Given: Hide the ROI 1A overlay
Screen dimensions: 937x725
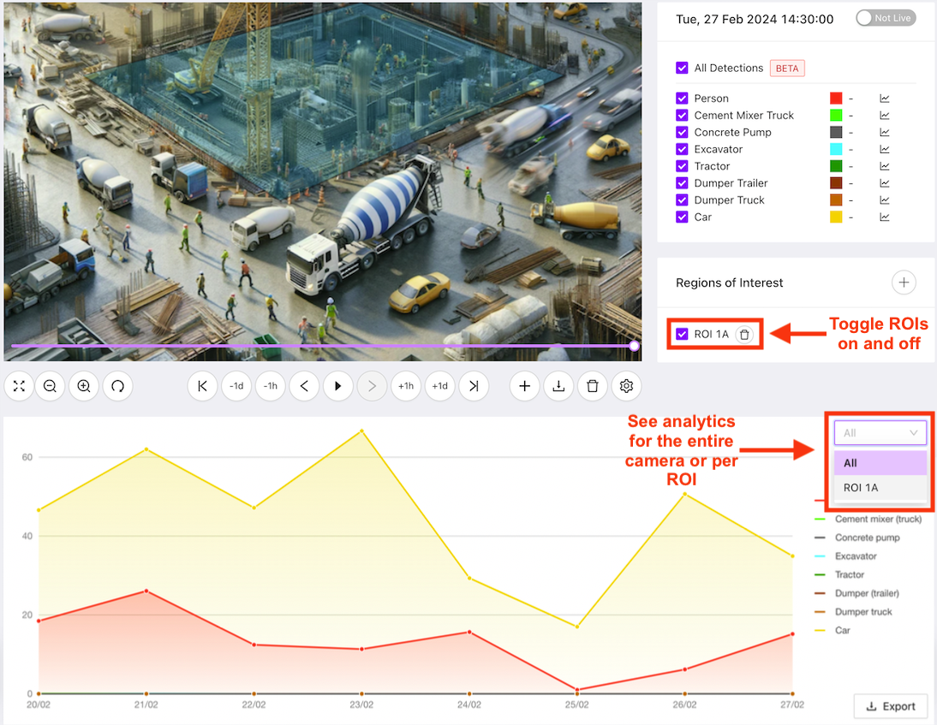Looking at the screenshot, I should [682, 334].
